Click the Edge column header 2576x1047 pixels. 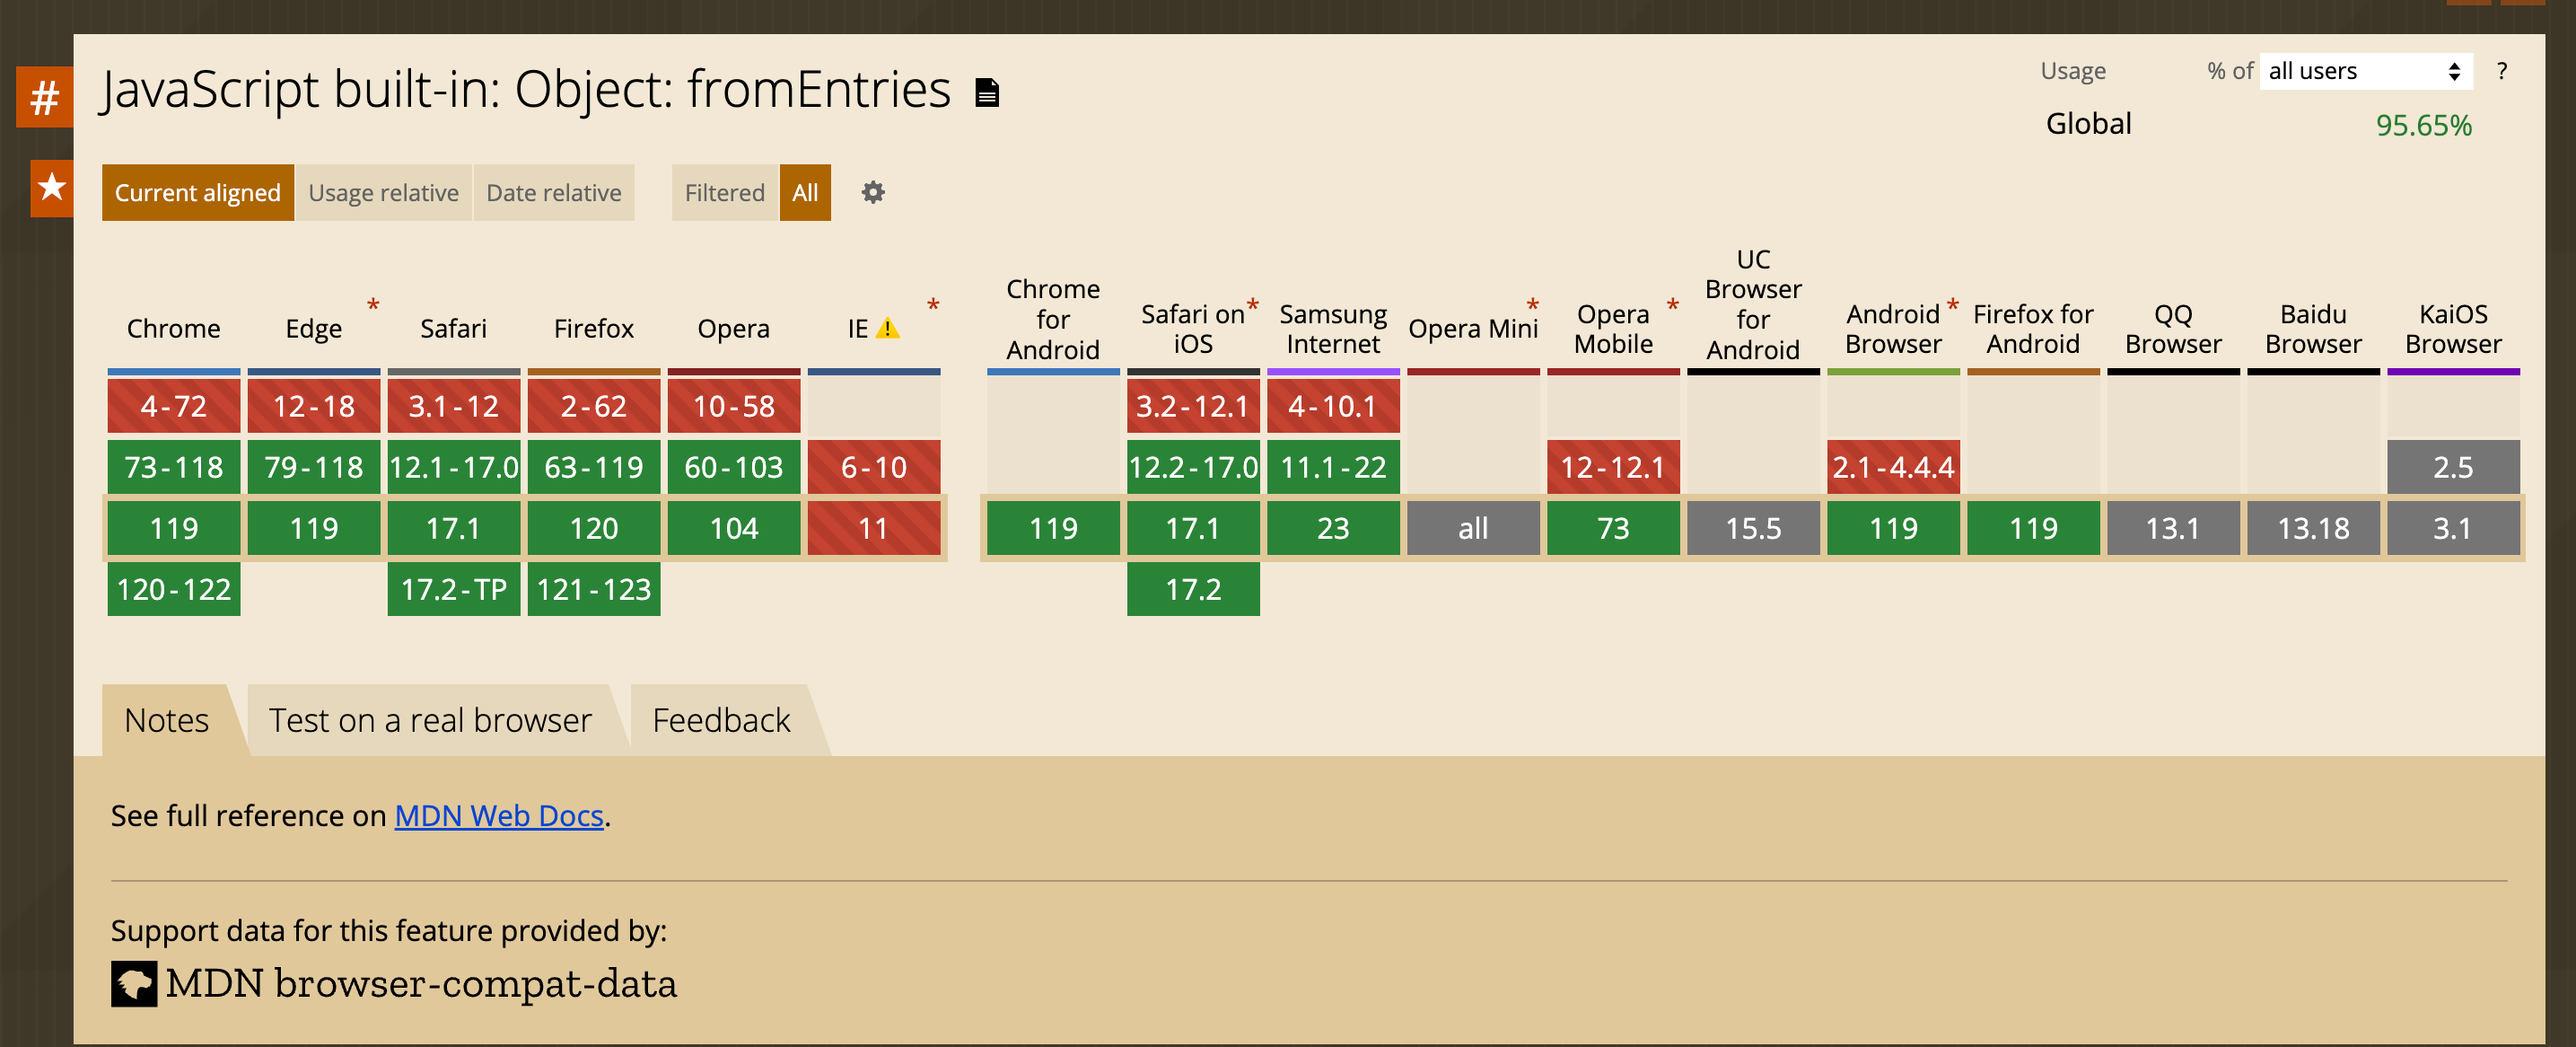point(314,328)
